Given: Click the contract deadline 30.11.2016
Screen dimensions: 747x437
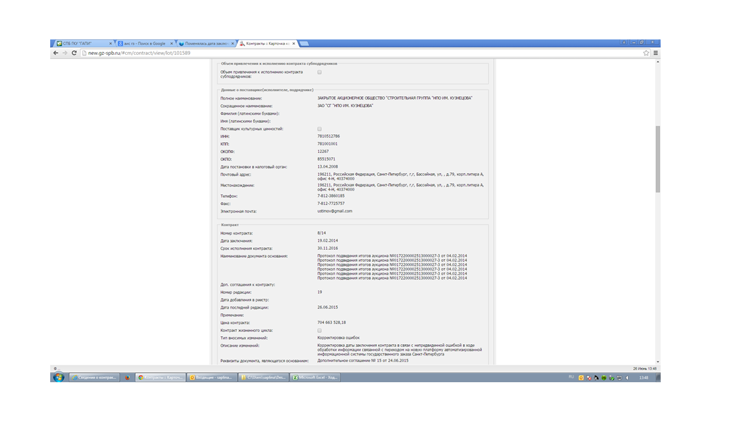Looking at the screenshot, I should click(328, 248).
